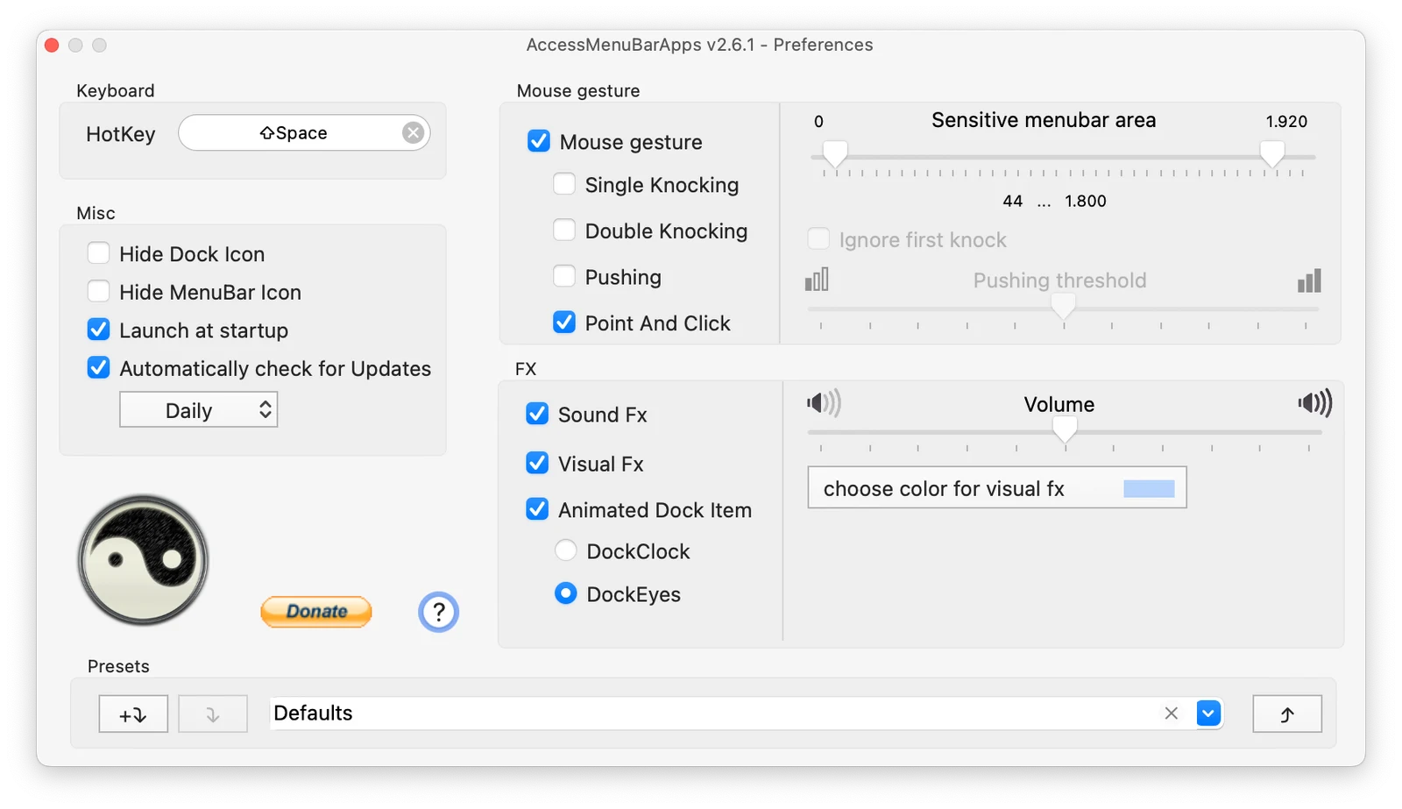Screen dimensions: 1402x809
Task: Click the high volume speaker icon
Action: [1314, 403]
